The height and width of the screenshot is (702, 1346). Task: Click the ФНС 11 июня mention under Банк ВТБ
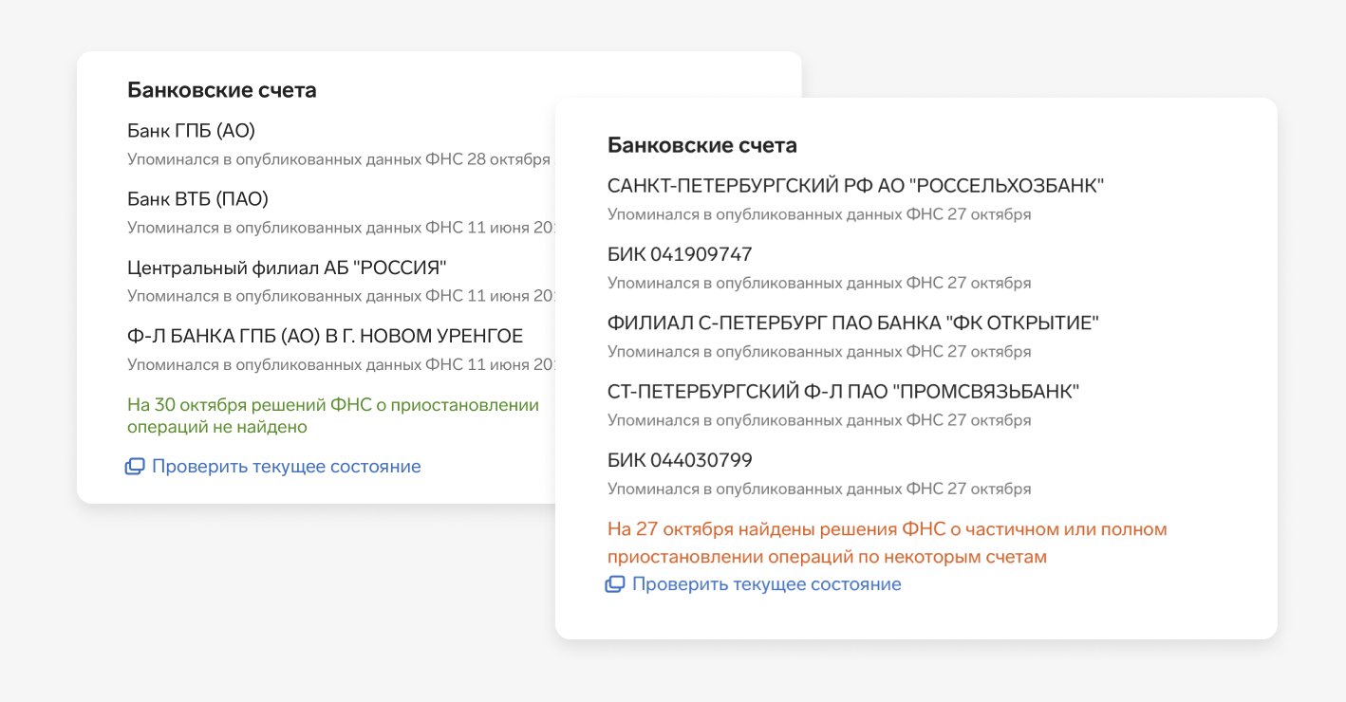(340, 228)
